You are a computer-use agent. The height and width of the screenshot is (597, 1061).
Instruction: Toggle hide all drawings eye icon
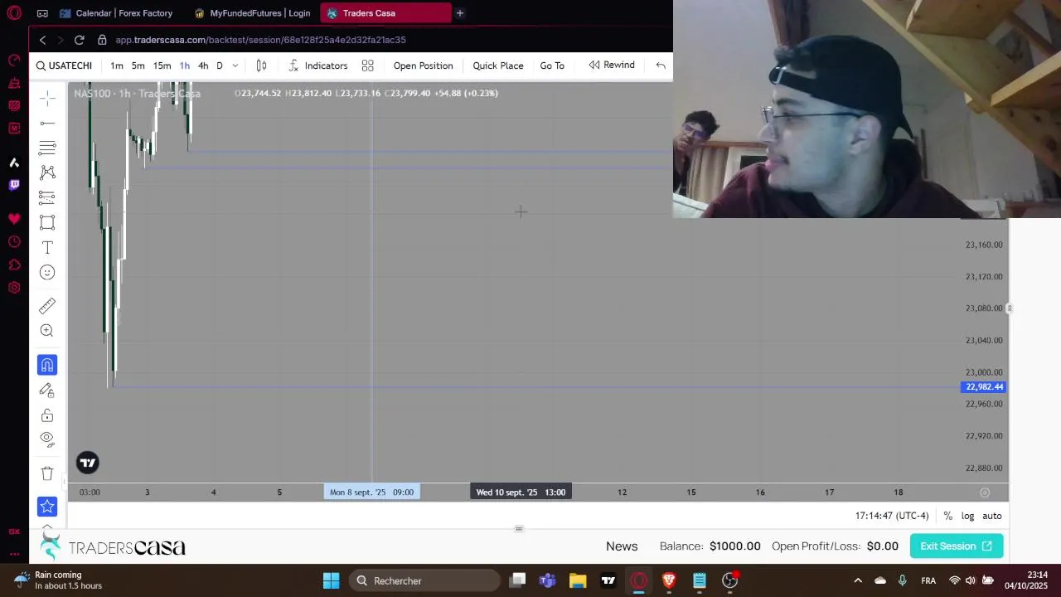(47, 439)
